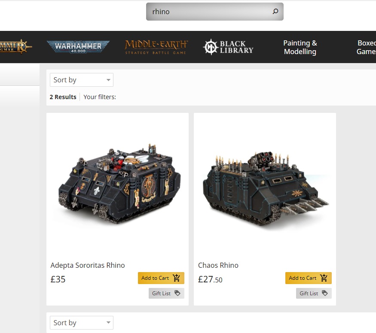The height and width of the screenshot is (333, 376).
Task: Click the search magnifier icon
Action: [275, 11]
